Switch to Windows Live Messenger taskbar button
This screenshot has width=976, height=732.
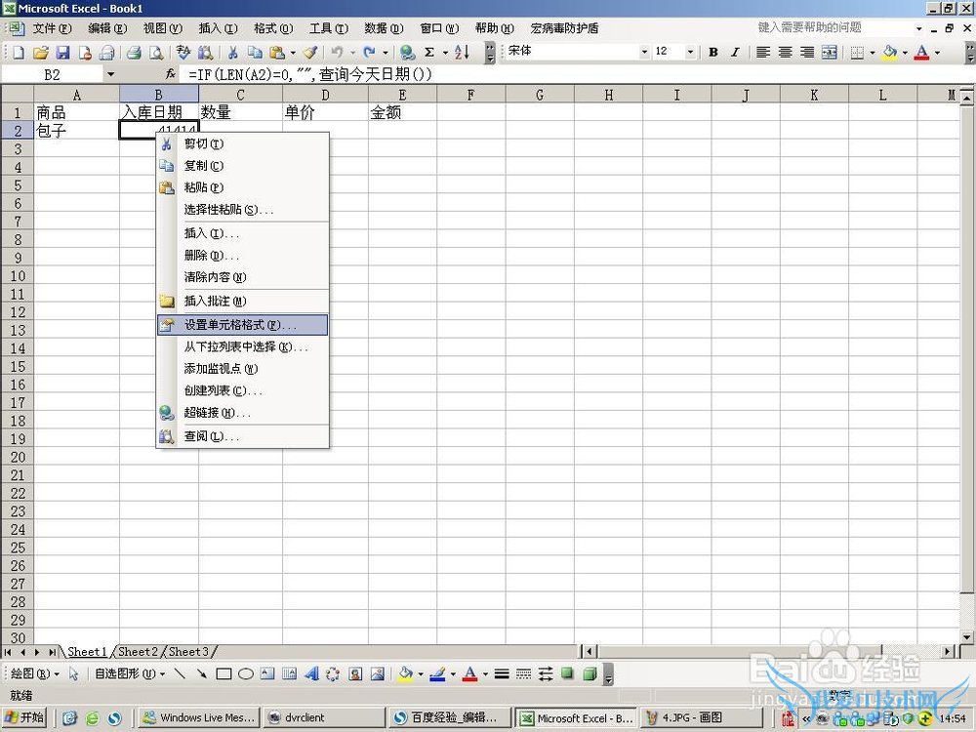tap(198, 717)
